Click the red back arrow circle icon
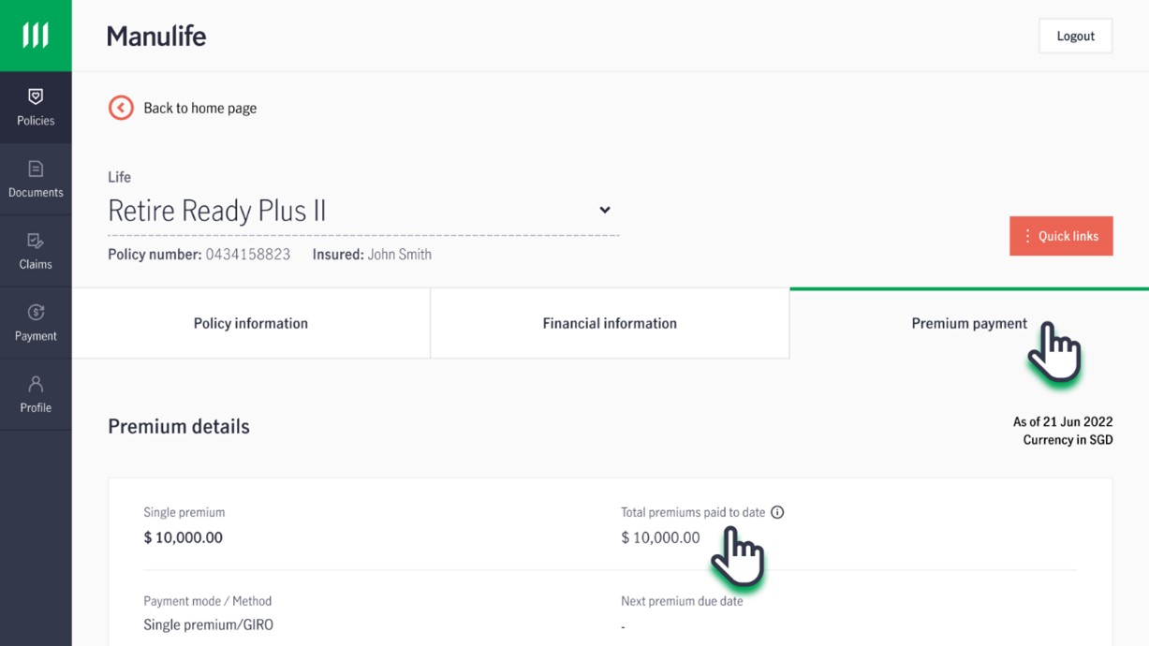Screen dimensions: 1149x646 tap(121, 108)
